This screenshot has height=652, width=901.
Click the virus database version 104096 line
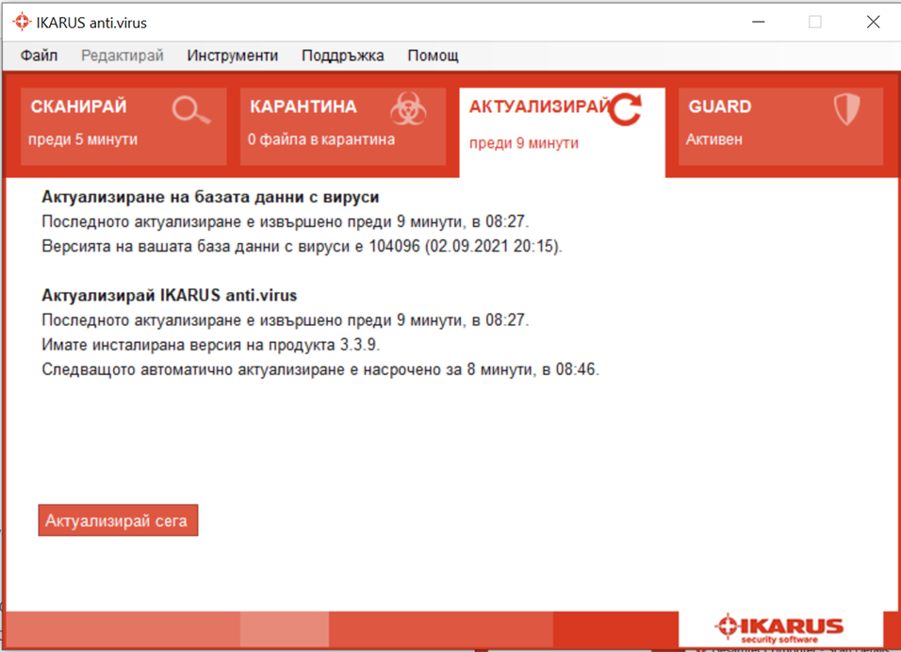[x=302, y=247]
